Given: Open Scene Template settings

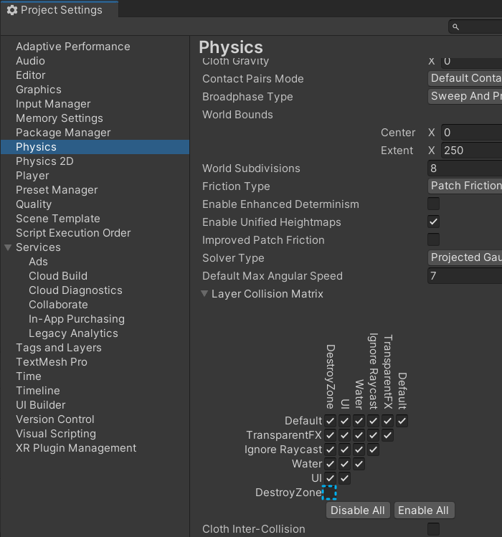Looking at the screenshot, I should click(x=58, y=219).
